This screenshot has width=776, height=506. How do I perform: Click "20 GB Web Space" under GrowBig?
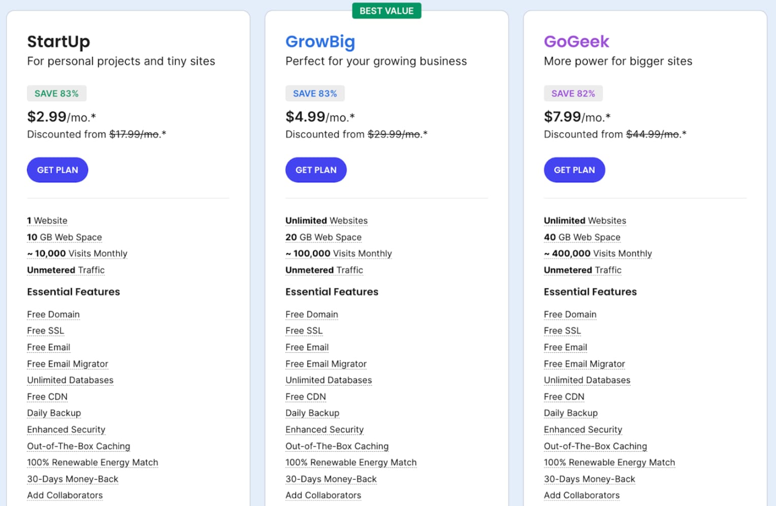tap(323, 237)
